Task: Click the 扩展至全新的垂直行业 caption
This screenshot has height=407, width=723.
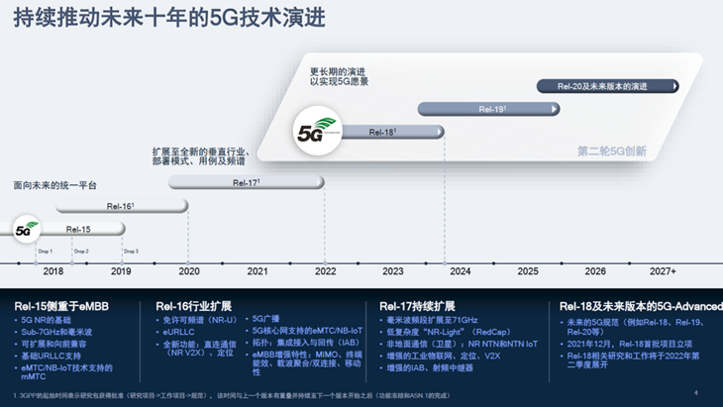Action: tap(201, 156)
